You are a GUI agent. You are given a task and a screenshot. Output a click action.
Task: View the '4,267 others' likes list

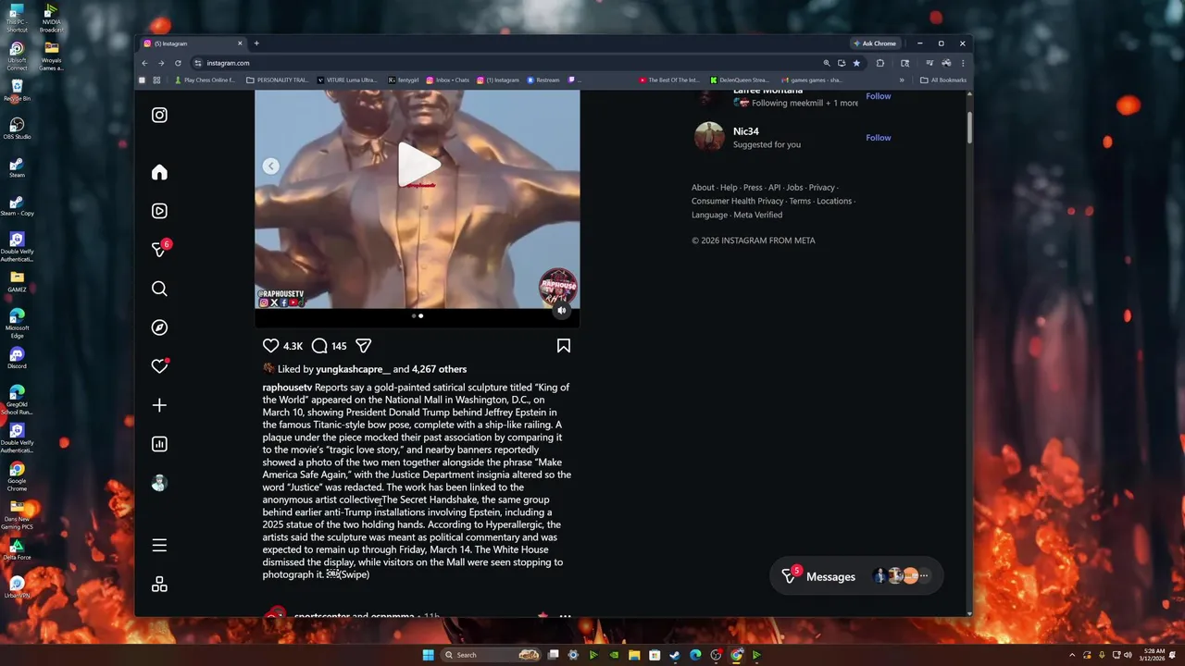tap(439, 369)
